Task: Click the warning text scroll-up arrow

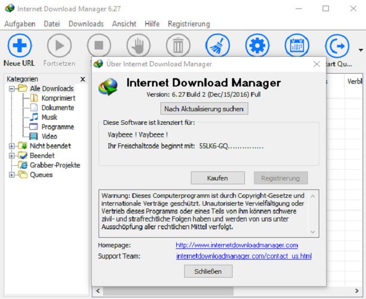Action: pyautogui.click(x=313, y=196)
